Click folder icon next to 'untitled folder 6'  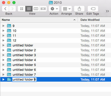point(9,70)
